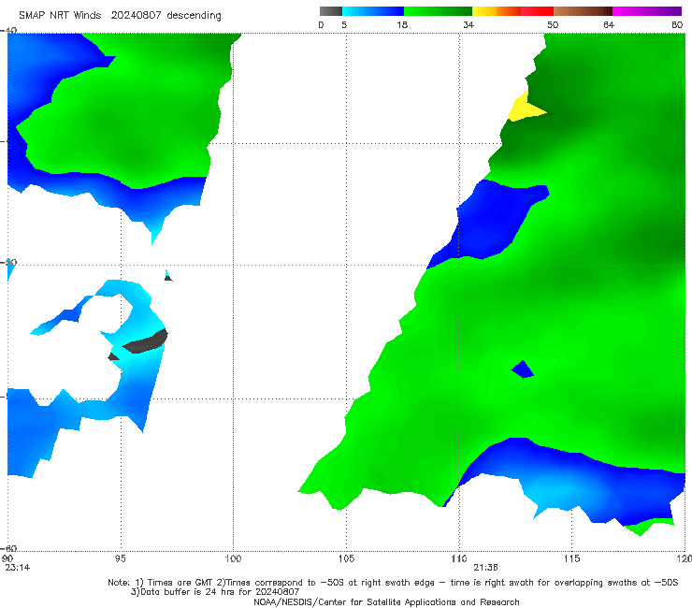
Task: Click the color bar label '34'
Action: click(x=469, y=24)
